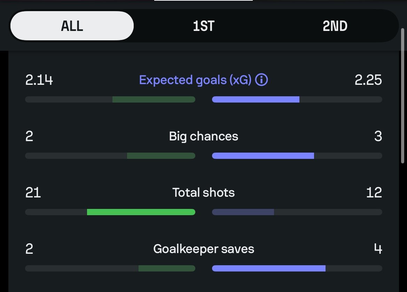Click the away xG purple bar

point(256,99)
